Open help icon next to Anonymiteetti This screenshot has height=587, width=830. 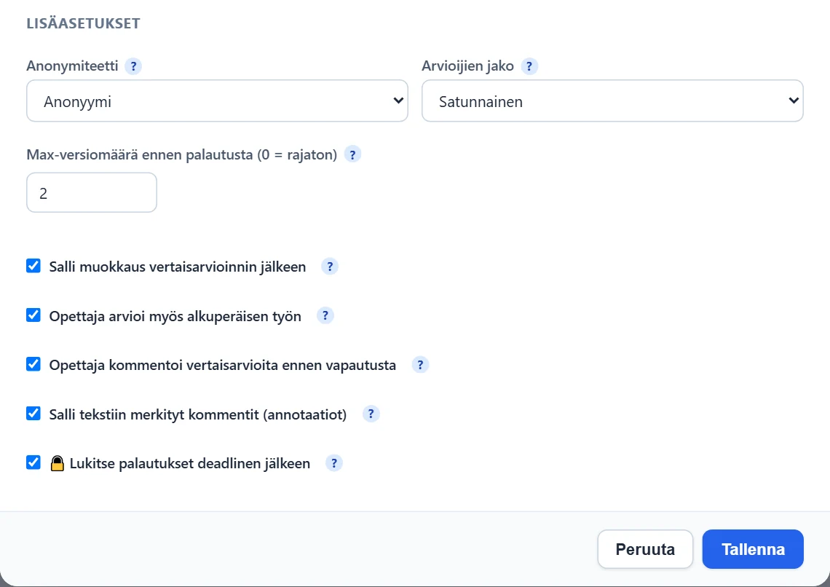(x=133, y=66)
